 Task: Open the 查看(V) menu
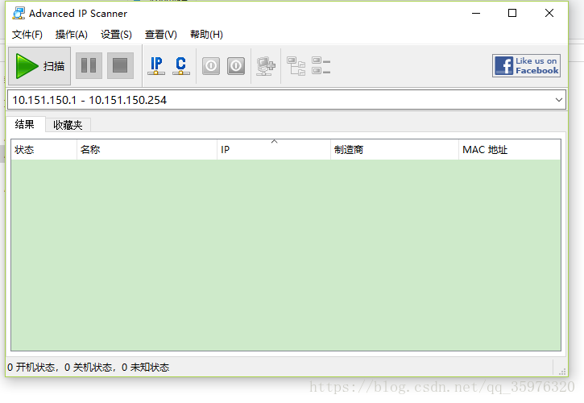tap(161, 35)
